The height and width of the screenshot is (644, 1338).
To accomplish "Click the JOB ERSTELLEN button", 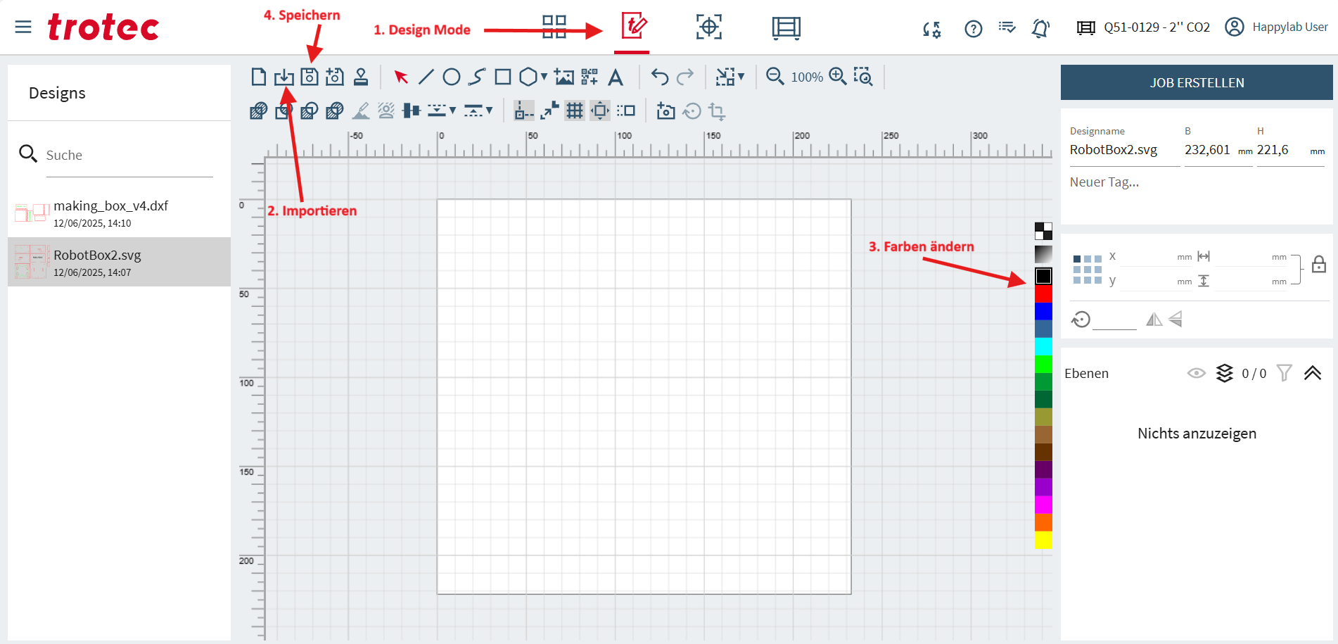I will tap(1196, 82).
